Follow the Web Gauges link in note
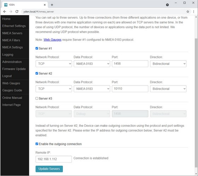Viewport: 198px width, 176px height. [52, 40]
